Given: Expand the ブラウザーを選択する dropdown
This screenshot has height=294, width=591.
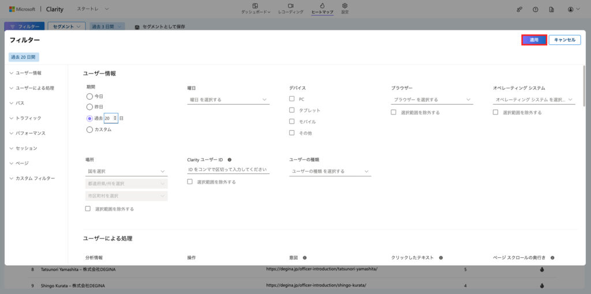Looking at the screenshot, I should 432,100.
